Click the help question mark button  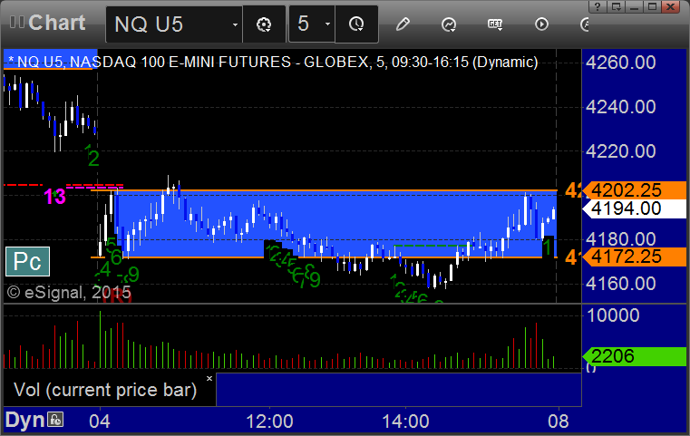coord(598,6)
